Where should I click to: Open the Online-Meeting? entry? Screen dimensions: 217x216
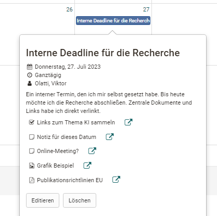58,151
